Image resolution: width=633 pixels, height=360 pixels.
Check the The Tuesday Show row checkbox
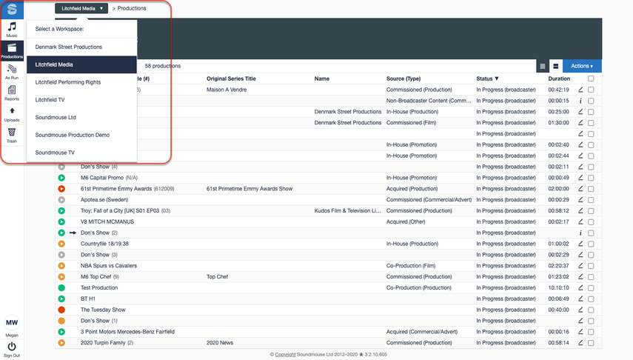click(591, 310)
